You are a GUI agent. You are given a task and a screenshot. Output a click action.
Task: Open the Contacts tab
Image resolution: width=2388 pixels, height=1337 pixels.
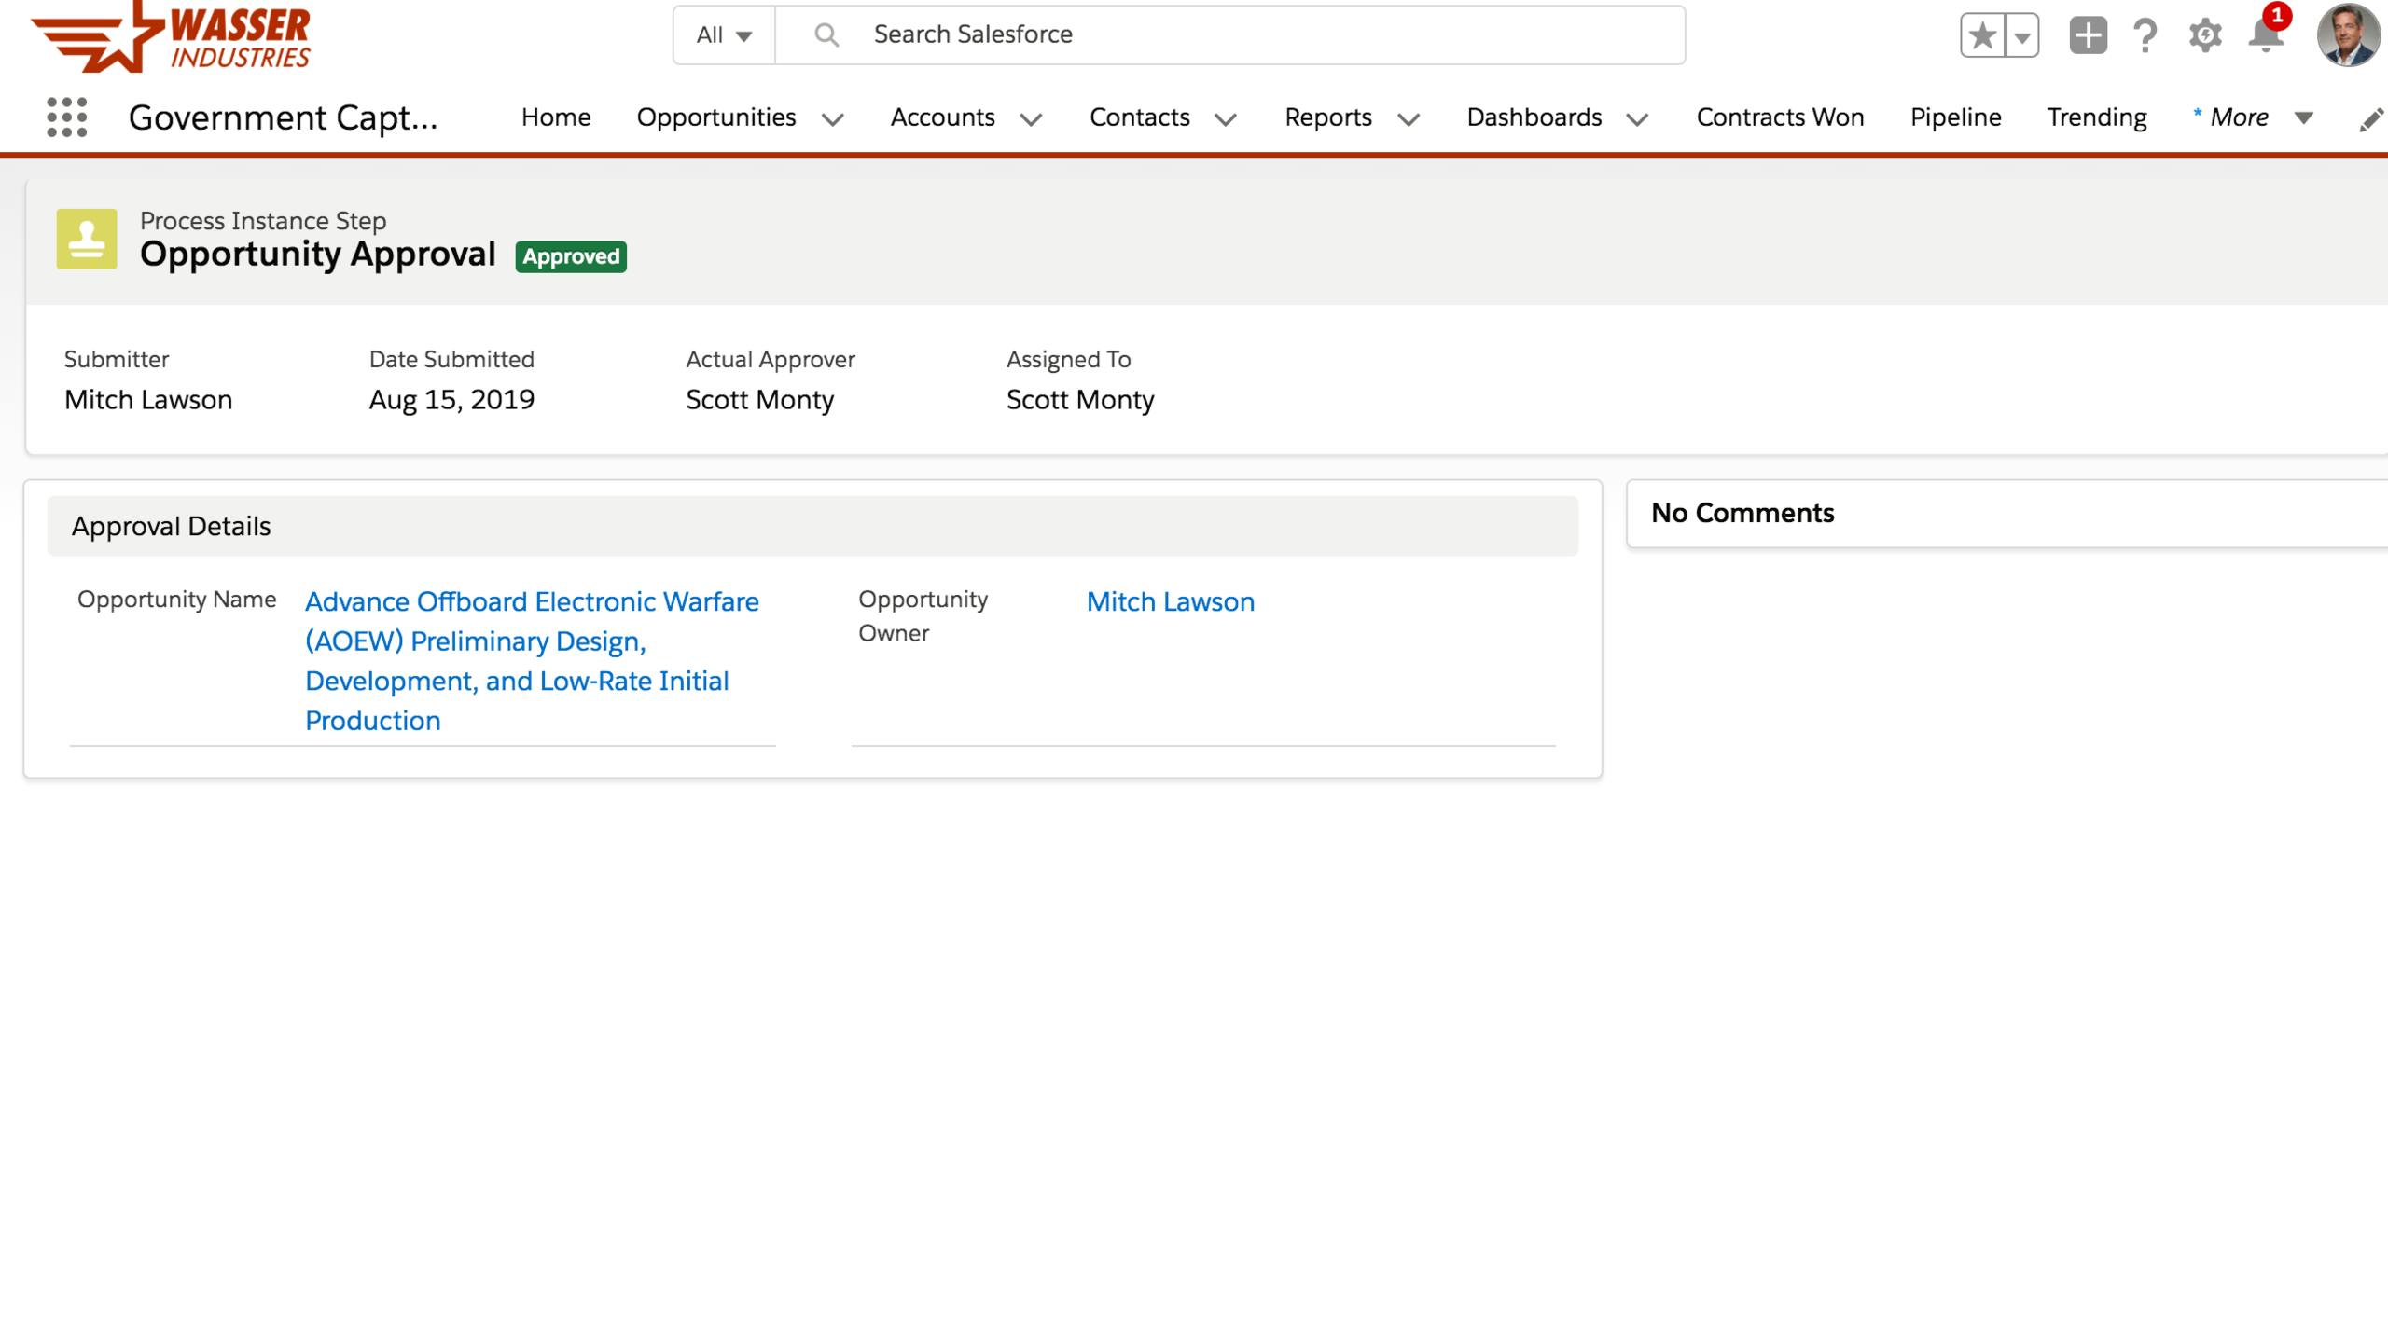[1140, 117]
